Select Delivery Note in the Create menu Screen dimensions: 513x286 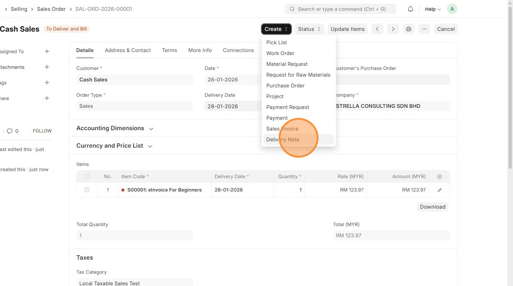click(x=298, y=139)
